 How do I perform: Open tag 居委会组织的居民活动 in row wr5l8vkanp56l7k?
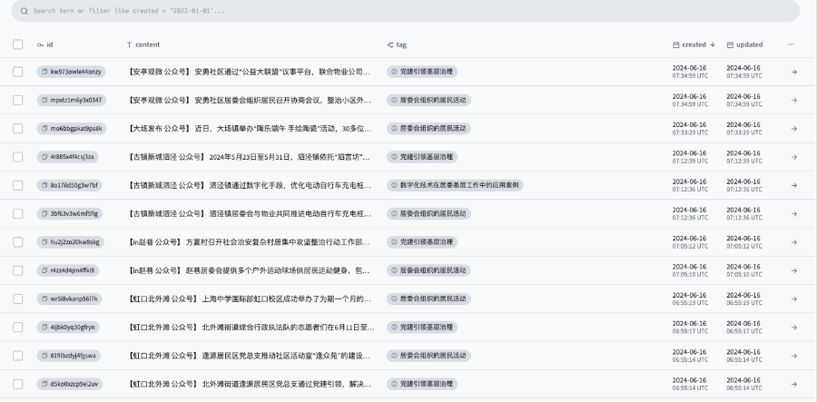(428, 299)
